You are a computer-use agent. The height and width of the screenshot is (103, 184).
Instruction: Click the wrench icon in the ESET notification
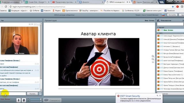(x=157, y=96)
